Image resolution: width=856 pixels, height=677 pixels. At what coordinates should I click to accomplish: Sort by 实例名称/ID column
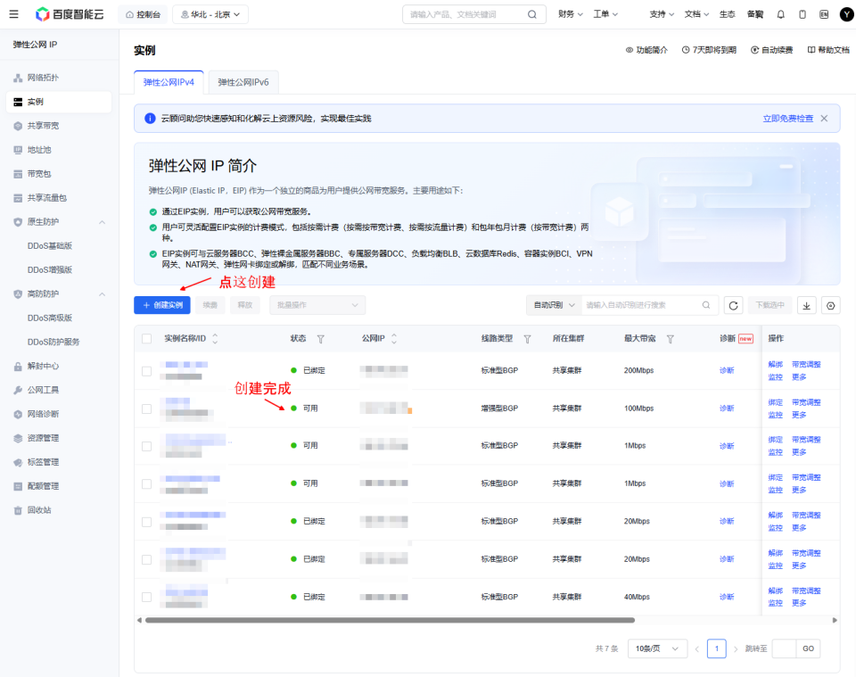(x=215, y=339)
